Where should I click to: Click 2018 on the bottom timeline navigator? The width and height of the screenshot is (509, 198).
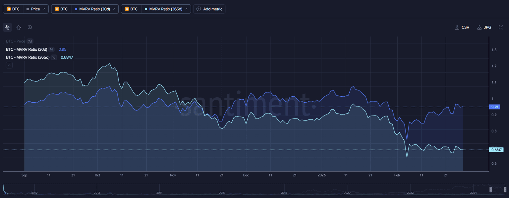284,192
